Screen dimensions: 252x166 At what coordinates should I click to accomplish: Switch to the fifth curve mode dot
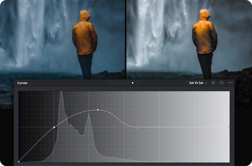click(128, 83)
